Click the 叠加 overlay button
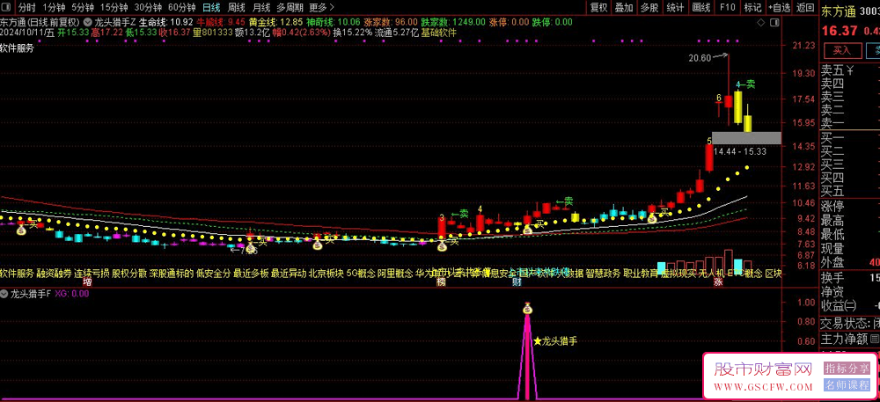The width and height of the screenshot is (880, 402). pos(624,7)
